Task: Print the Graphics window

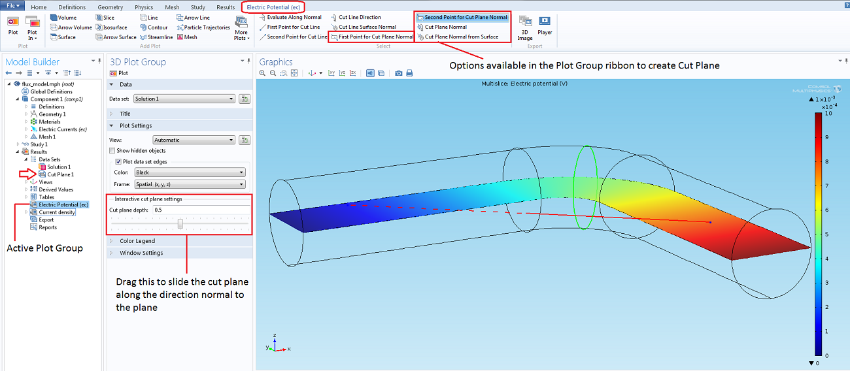Action: (409, 73)
